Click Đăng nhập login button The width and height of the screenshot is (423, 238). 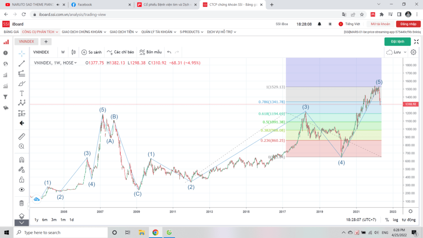coord(408,24)
